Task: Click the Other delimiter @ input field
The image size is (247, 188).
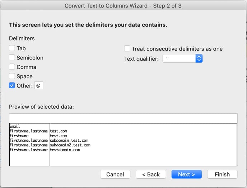Action: click(39, 85)
